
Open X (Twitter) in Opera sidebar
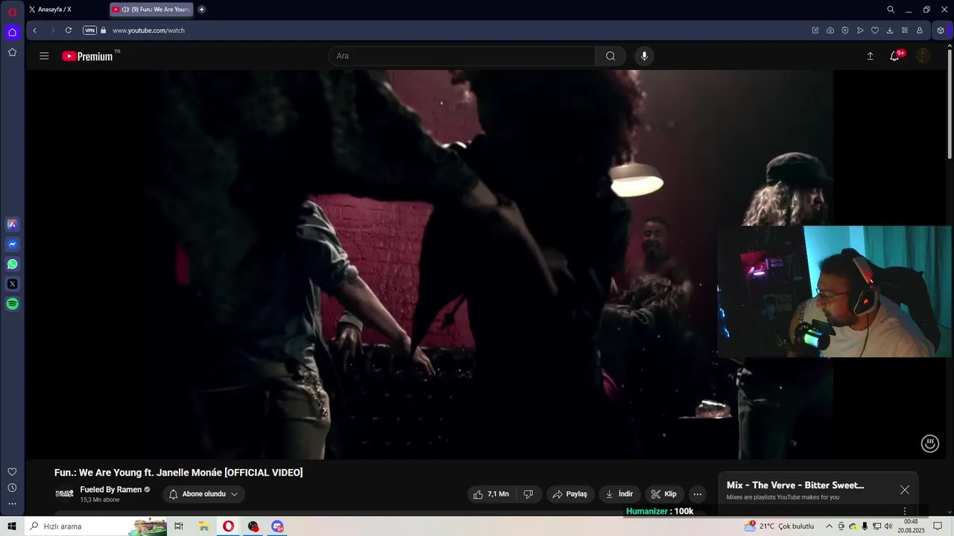click(x=12, y=284)
